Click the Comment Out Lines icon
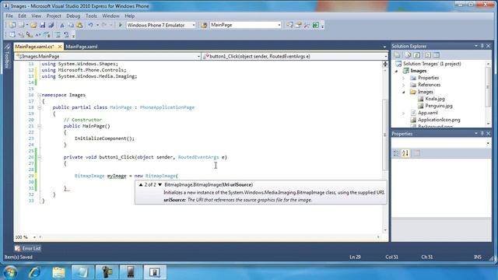This screenshot has height=280, width=498. click(58, 34)
